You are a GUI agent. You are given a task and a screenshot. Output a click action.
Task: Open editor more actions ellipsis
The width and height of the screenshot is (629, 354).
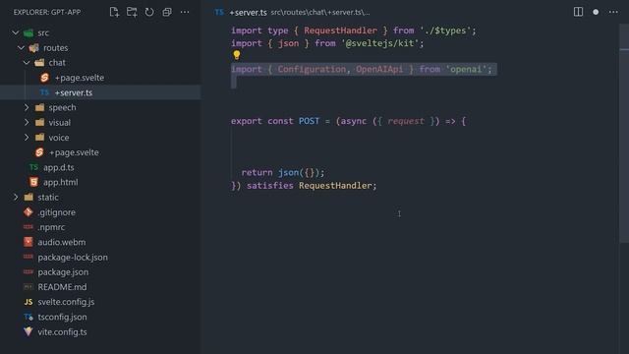coord(613,12)
